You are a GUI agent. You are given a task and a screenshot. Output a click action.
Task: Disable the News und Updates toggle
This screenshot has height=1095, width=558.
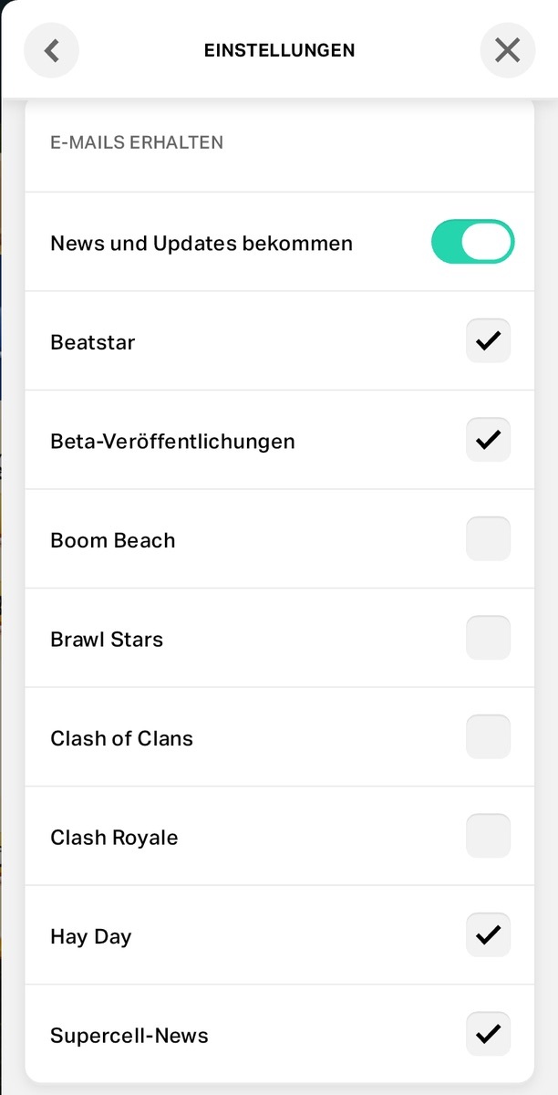[472, 242]
